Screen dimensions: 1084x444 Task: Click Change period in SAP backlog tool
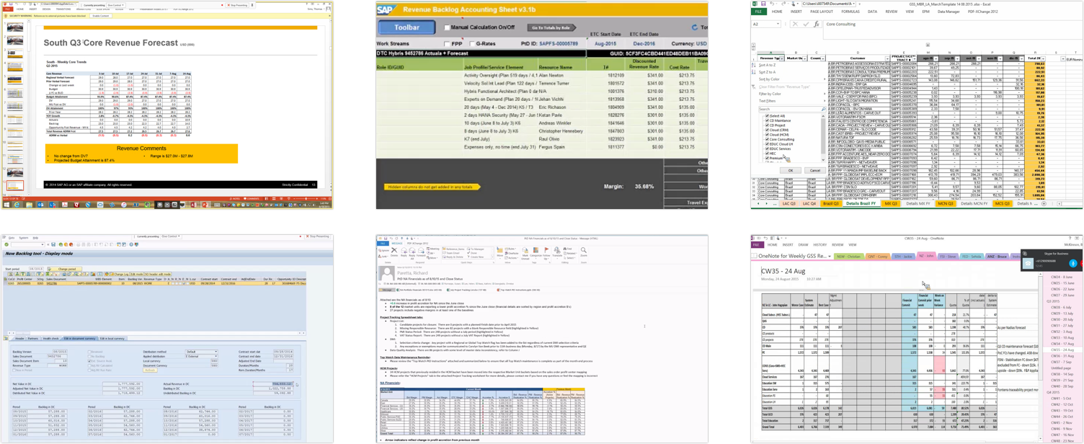[x=66, y=269]
